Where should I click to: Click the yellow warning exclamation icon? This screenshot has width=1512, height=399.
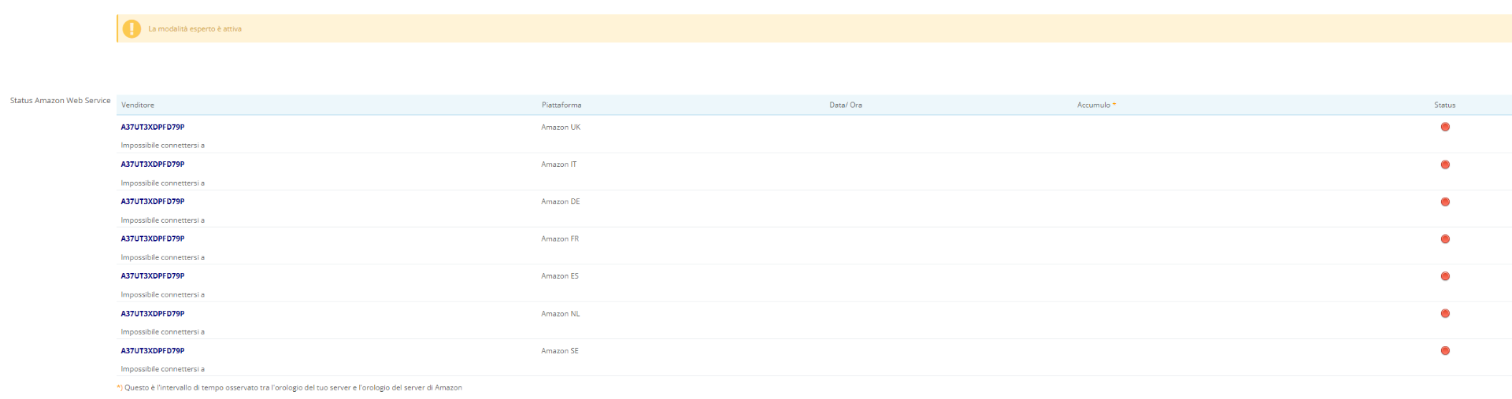(x=132, y=28)
